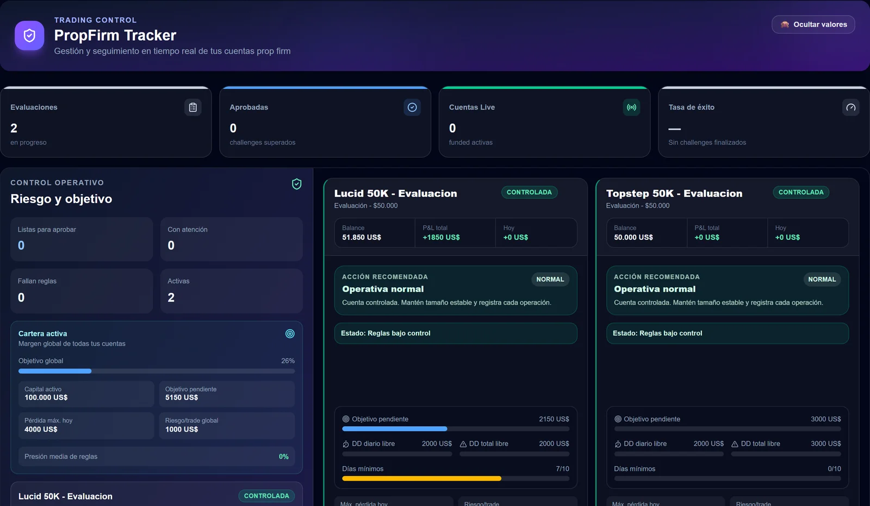Click the checkmark circle icon in Aprobadas card

[x=412, y=107]
